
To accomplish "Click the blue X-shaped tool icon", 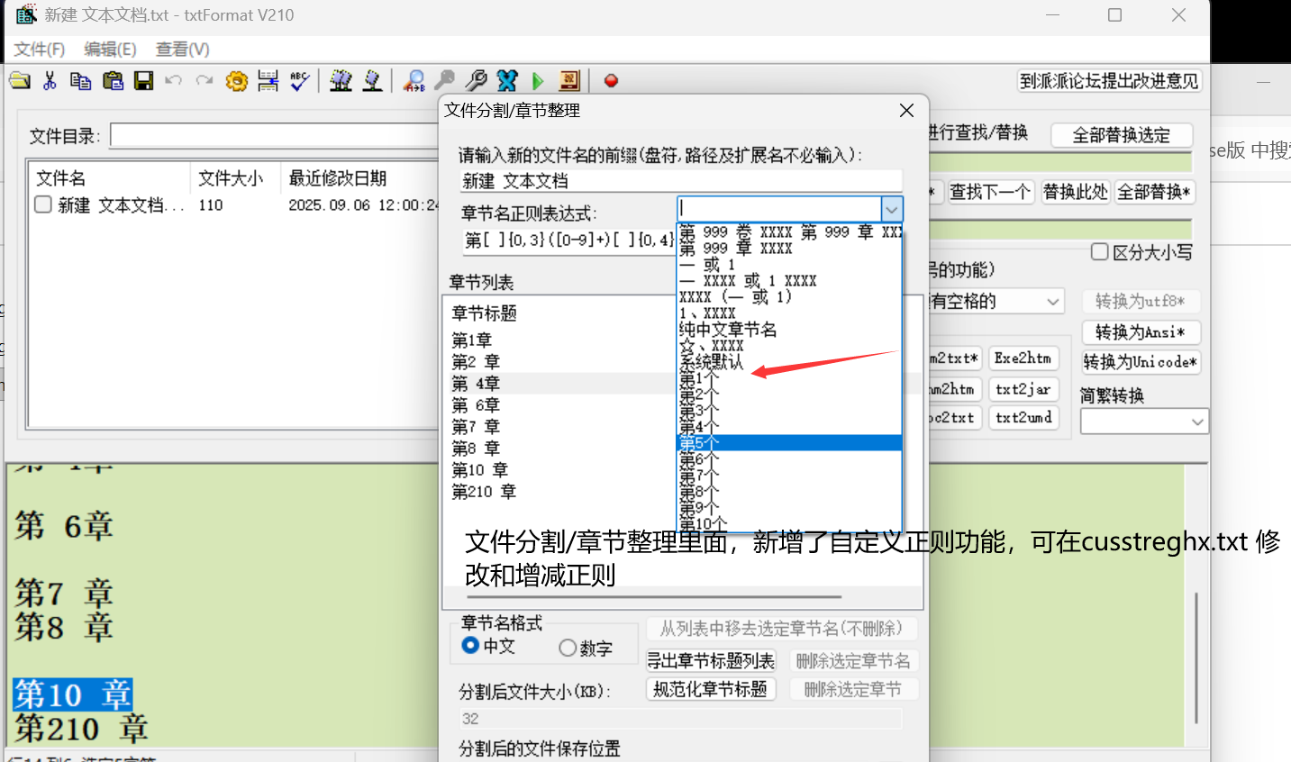I will point(507,80).
